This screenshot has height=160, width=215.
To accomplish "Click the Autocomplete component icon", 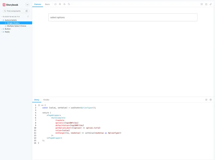I will 3,20.
